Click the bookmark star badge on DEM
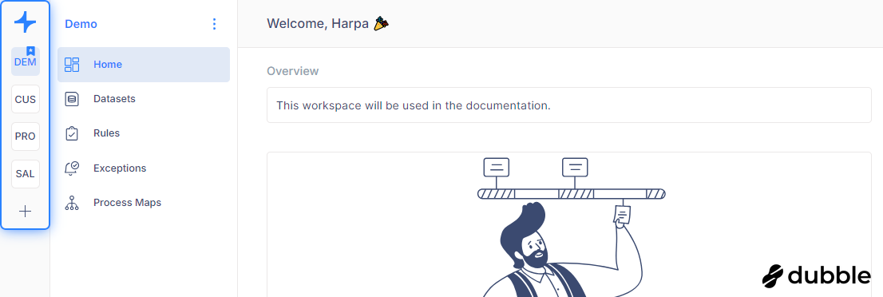The image size is (883, 297). point(31,51)
